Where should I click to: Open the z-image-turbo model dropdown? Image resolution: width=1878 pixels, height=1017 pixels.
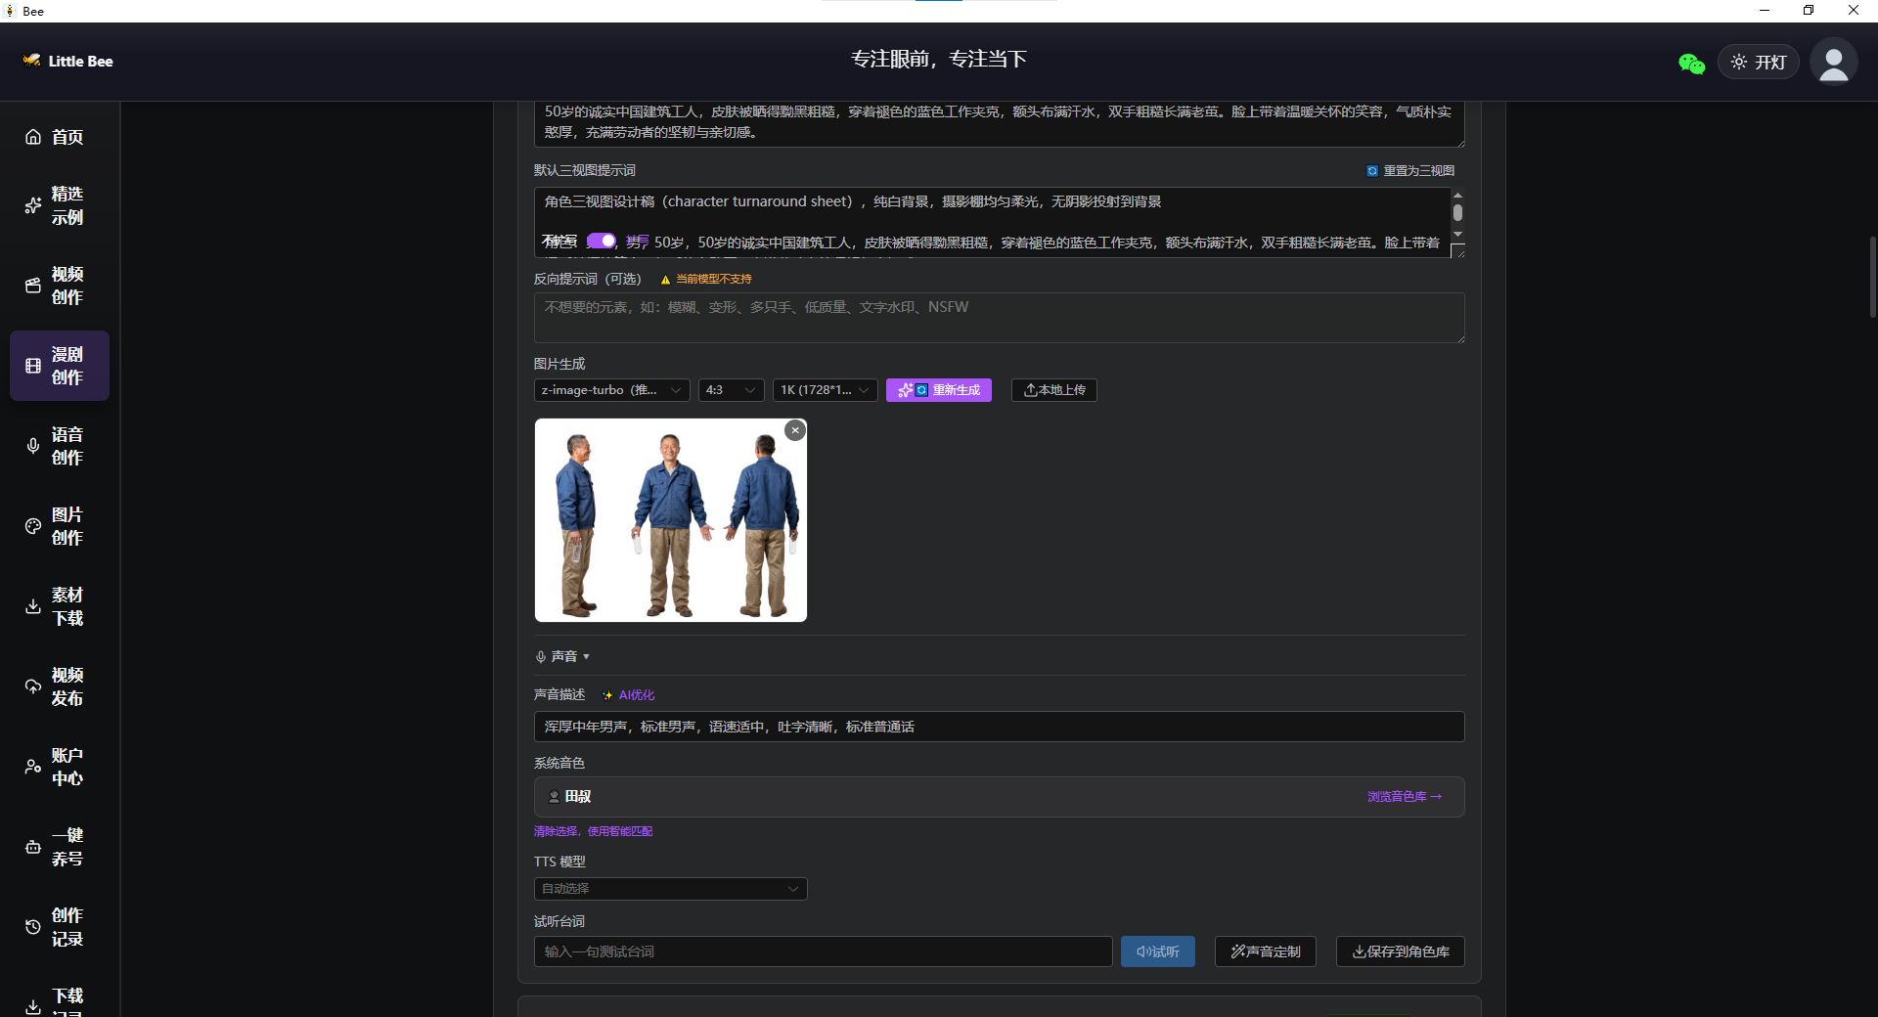click(611, 390)
